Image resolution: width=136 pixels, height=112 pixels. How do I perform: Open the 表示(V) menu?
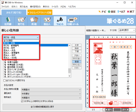[46, 7]
